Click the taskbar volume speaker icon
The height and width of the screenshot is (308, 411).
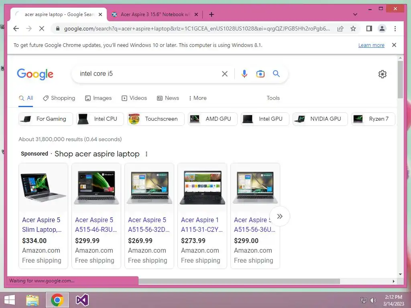tap(373, 300)
